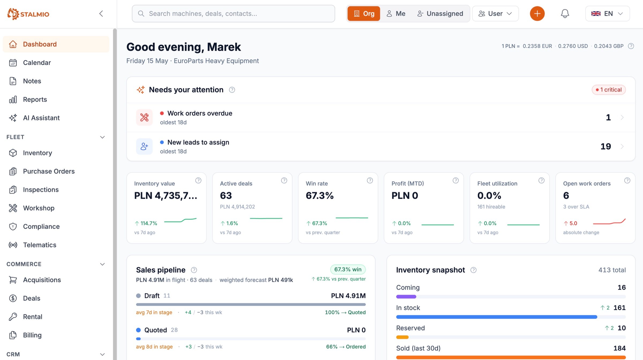The image size is (643, 360).
Task: Click the '161 hireable' text
Action: coord(491,207)
